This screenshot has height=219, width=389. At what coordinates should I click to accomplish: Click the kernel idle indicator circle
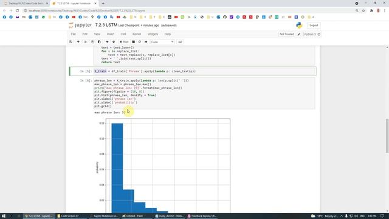tap(319, 34)
